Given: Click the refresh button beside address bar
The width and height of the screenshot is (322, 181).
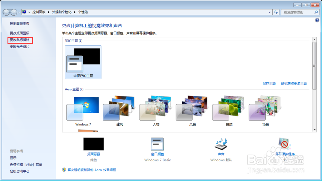Looking at the screenshot, I should click(x=276, y=12).
